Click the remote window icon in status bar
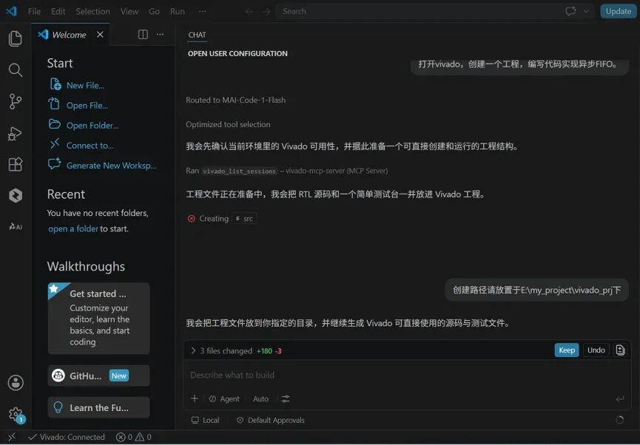This screenshot has height=445, width=640. pyautogui.click(x=11, y=438)
